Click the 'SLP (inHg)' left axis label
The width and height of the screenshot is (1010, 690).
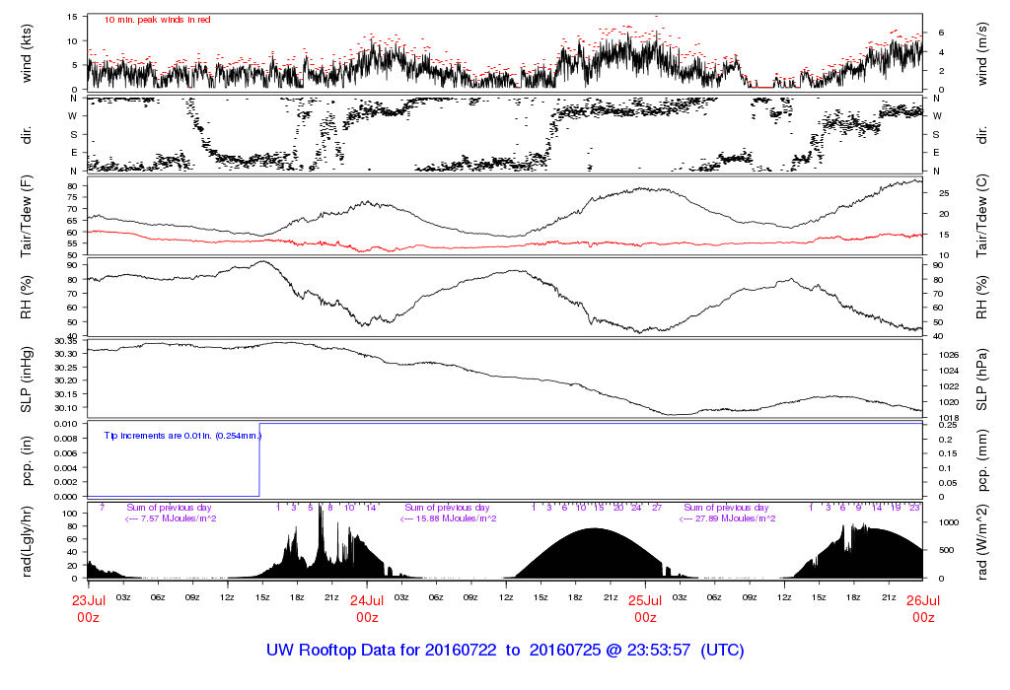[27, 379]
